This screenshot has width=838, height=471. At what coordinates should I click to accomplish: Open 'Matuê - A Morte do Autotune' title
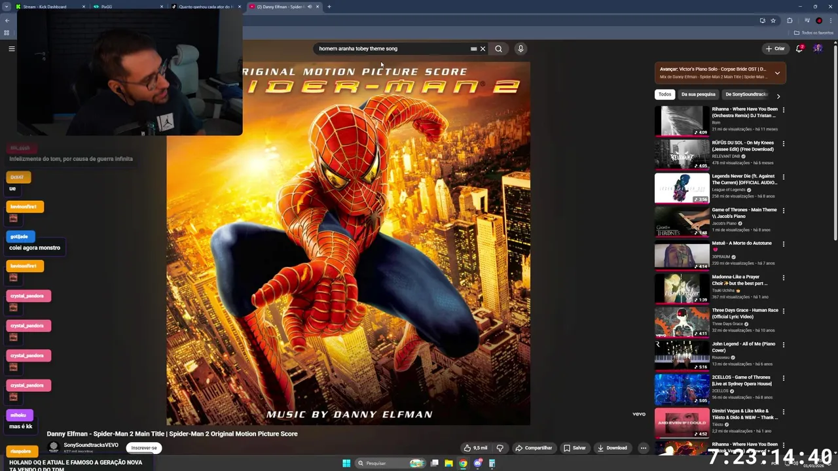click(x=742, y=246)
